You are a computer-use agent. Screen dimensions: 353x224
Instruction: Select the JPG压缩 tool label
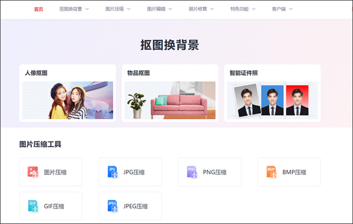(x=134, y=172)
